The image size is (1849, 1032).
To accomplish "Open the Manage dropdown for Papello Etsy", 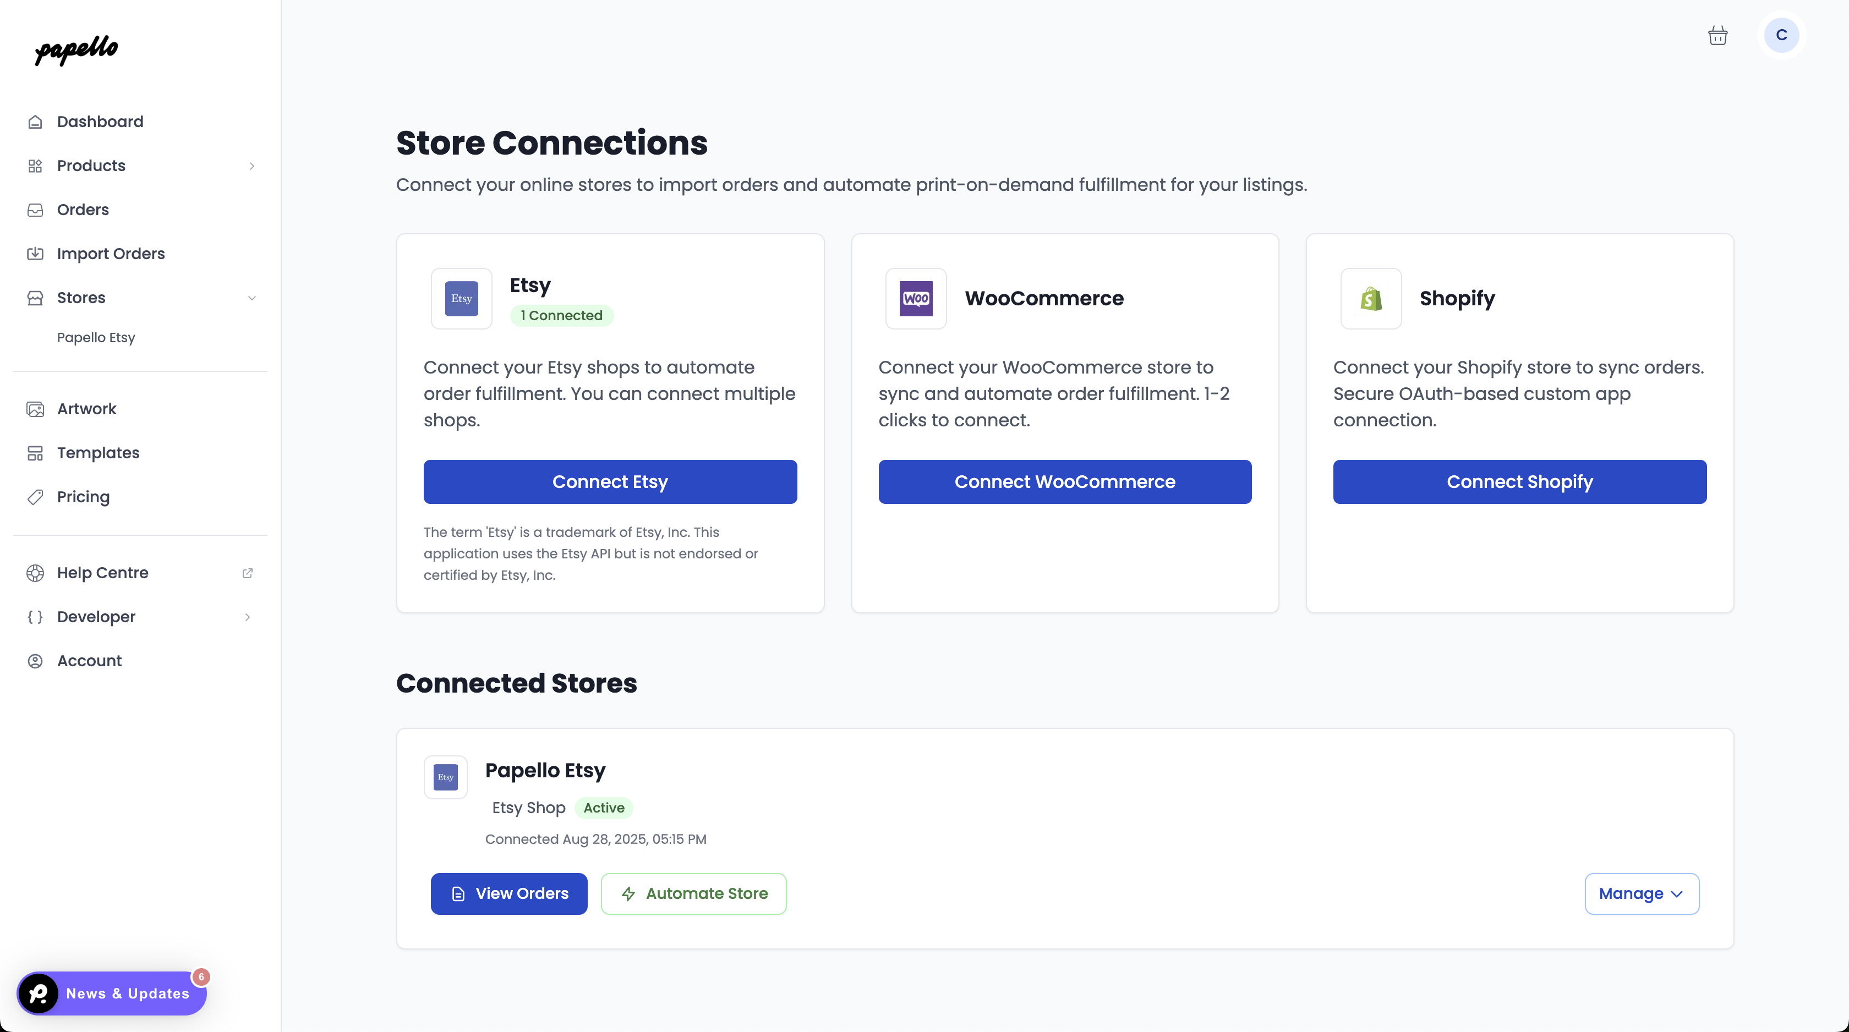I will [x=1642, y=894].
